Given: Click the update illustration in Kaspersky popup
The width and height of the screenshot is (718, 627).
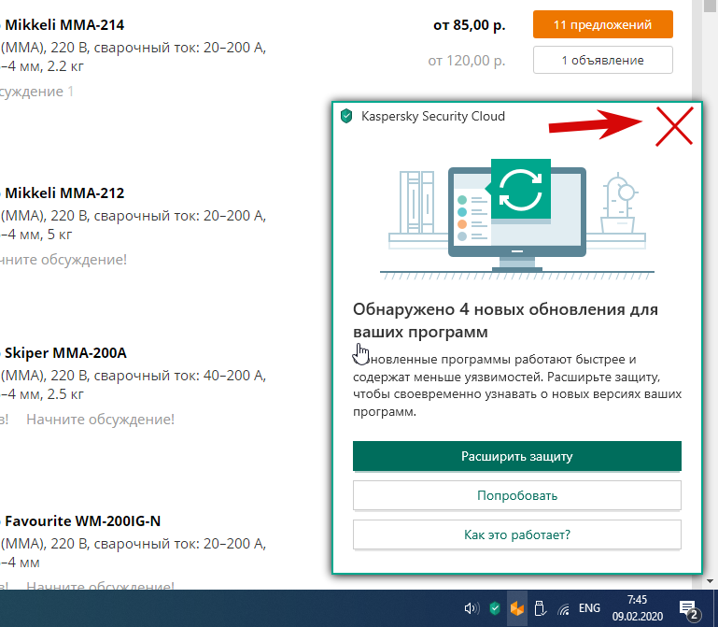Looking at the screenshot, I should pyautogui.click(x=517, y=219).
